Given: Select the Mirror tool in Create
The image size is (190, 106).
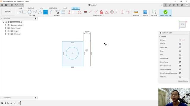Looking at the screenshot, I should [40, 12].
